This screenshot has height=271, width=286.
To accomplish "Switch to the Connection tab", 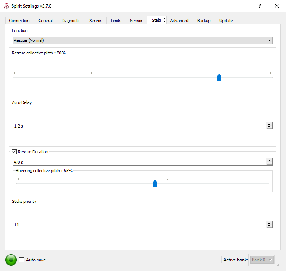I will [19, 21].
